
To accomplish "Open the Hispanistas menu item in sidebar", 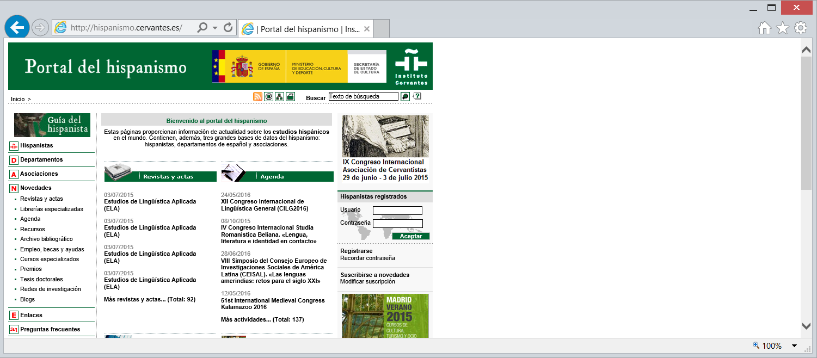I will coord(36,146).
